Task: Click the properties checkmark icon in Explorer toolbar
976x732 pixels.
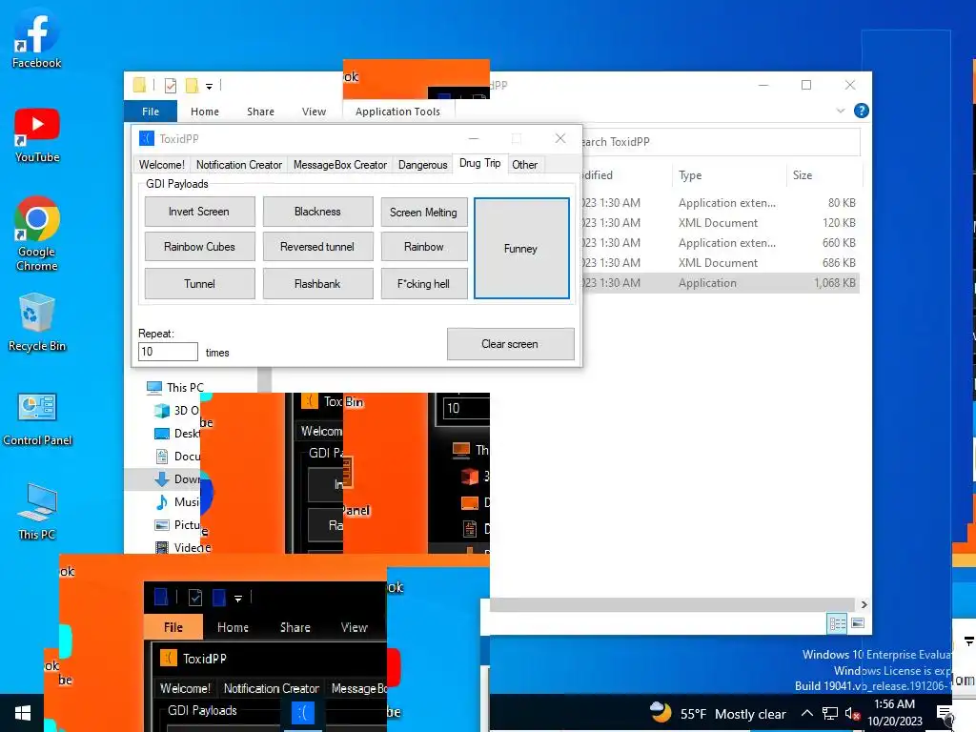Action: 171,85
